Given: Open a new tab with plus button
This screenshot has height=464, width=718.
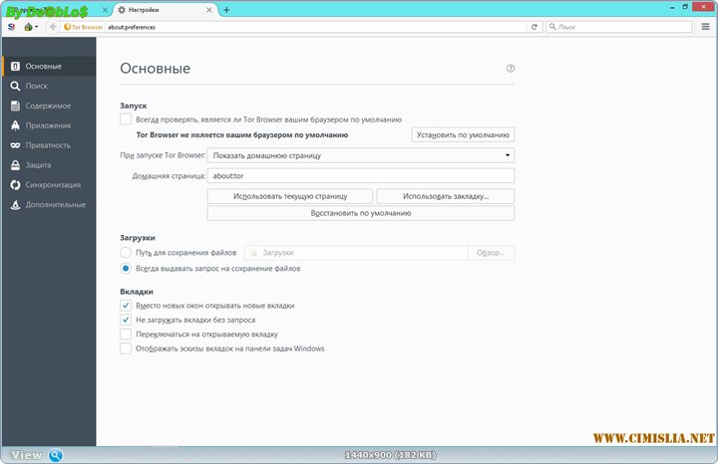Looking at the screenshot, I should [x=226, y=9].
